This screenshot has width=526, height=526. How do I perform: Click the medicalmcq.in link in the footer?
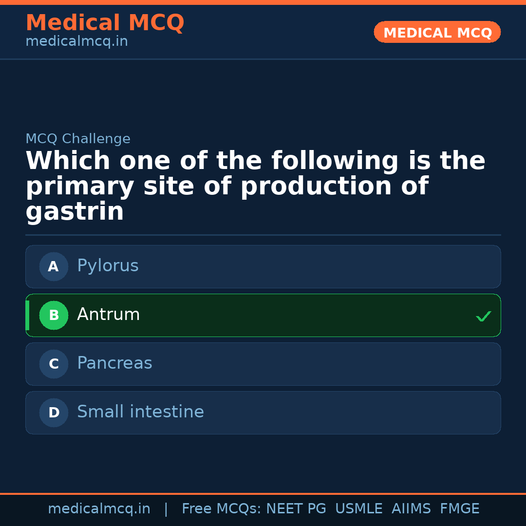[x=99, y=508]
